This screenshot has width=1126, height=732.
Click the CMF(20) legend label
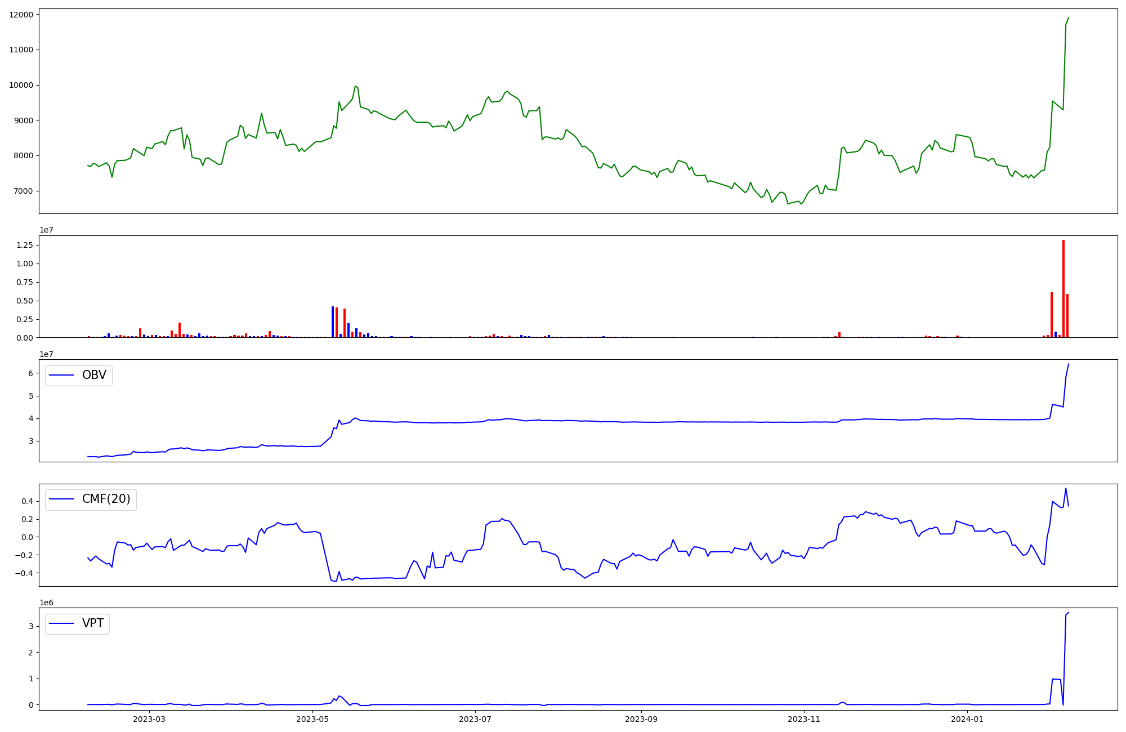click(x=106, y=499)
